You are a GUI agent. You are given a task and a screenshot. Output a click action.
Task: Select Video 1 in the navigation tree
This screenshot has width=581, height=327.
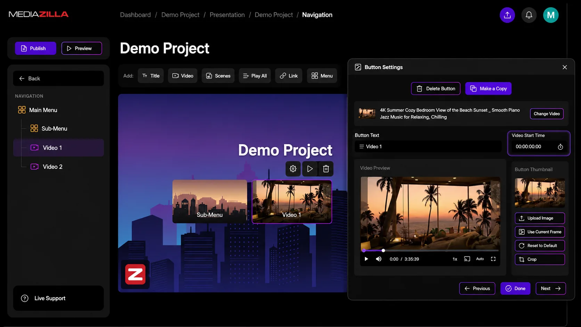point(58,148)
